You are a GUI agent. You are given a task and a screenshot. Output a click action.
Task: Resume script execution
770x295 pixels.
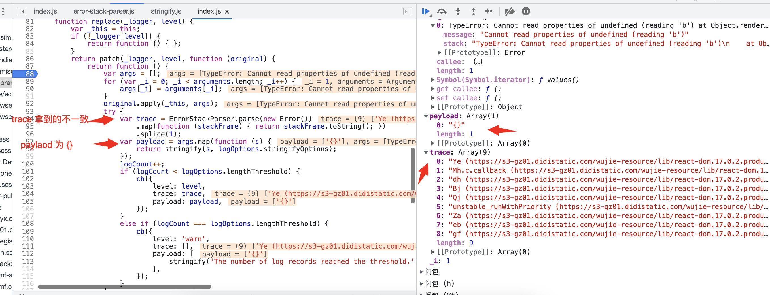click(426, 11)
